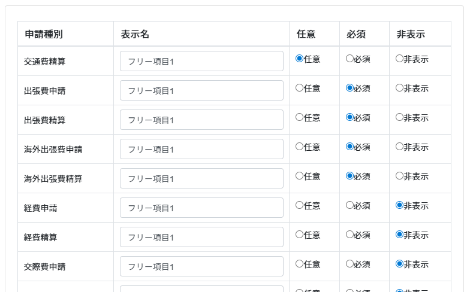Click the 出張費申請 display name field
The image size is (470, 298).
click(x=201, y=90)
